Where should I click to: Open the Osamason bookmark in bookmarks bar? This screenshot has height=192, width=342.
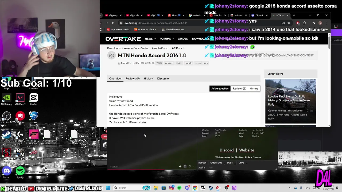click(146, 30)
